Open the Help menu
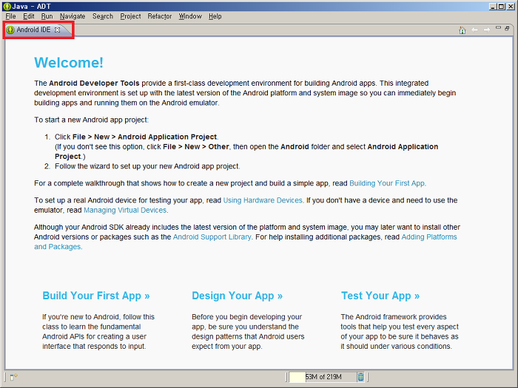Screen dimensions: 518x388 tap(215, 16)
